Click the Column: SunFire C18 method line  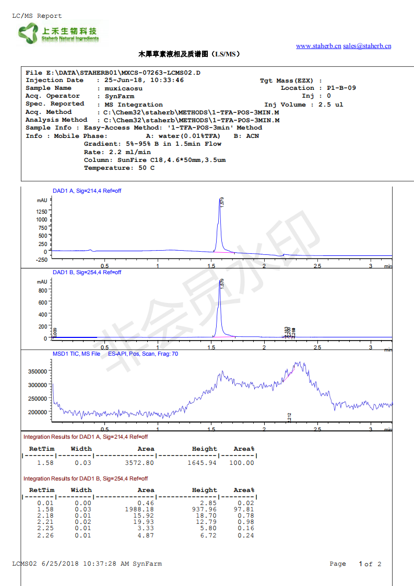click(155, 160)
